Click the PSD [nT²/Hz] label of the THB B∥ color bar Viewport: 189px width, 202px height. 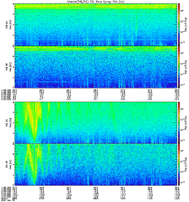pos(186,67)
